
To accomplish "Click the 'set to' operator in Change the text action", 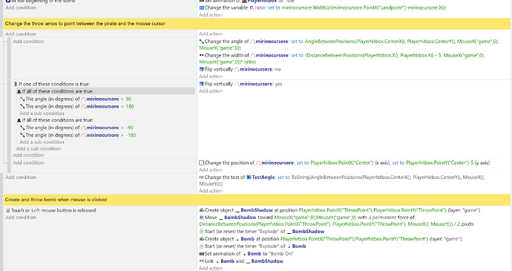I will pos(283,177).
